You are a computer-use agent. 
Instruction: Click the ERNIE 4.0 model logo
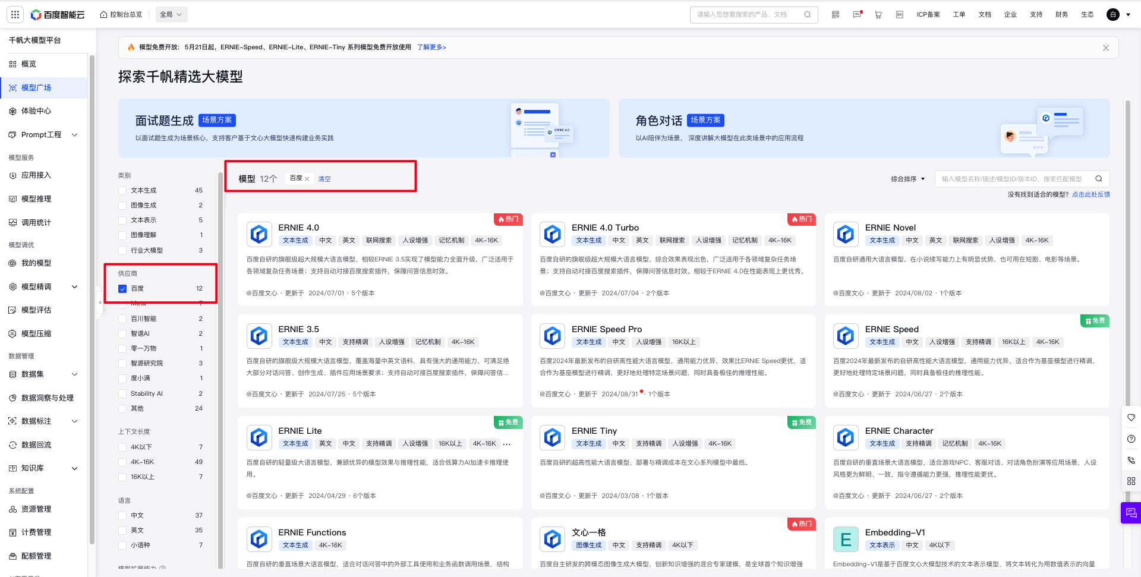click(x=259, y=234)
